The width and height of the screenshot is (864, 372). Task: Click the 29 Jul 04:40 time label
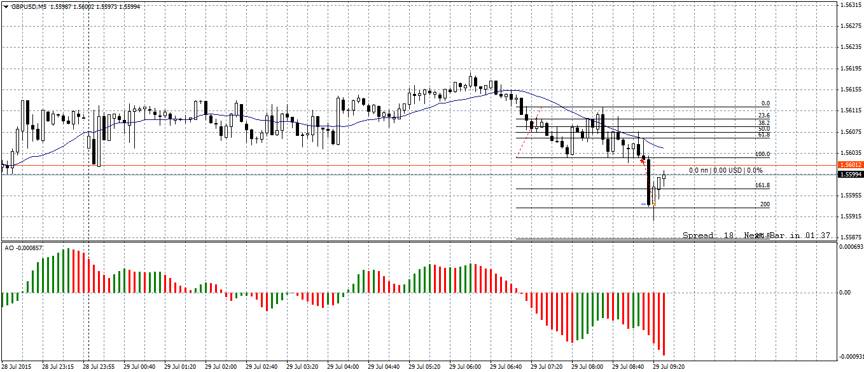click(384, 367)
